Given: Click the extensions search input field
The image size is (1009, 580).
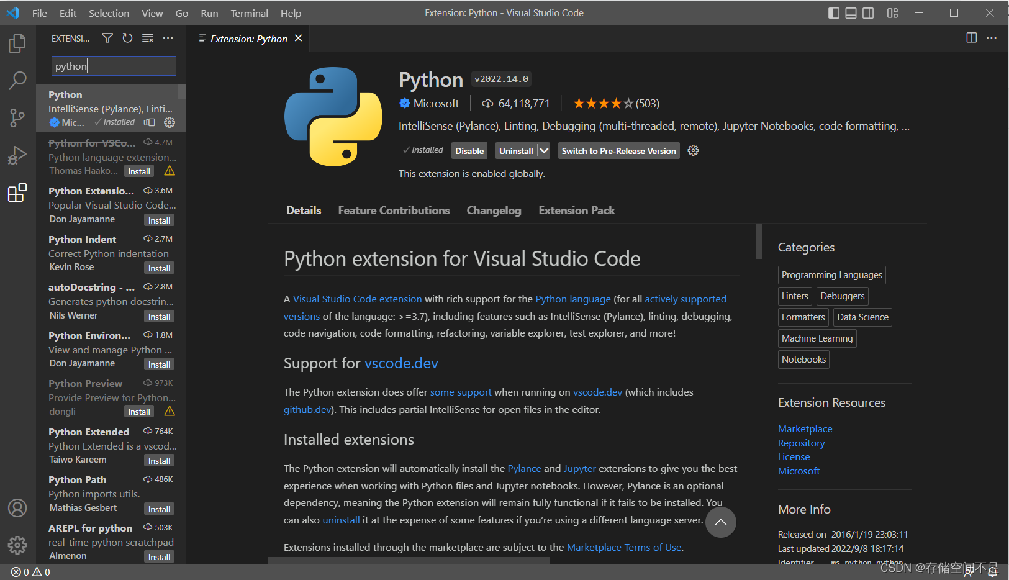Looking at the screenshot, I should [x=114, y=66].
